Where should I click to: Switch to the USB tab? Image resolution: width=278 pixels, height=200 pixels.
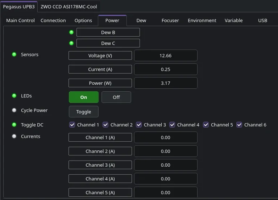click(262, 21)
